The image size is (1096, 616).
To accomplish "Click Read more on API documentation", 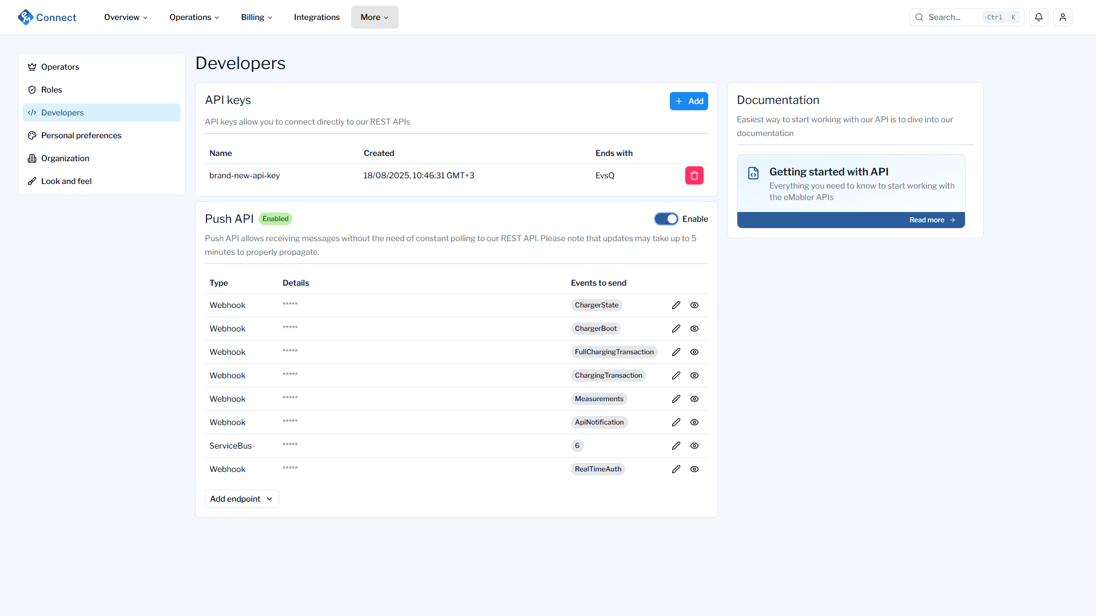I will pyautogui.click(x=931, y=220).
